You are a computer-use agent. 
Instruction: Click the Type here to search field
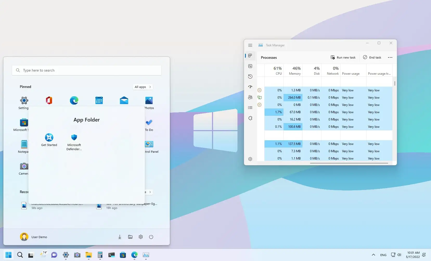click(x=87, y=70)
